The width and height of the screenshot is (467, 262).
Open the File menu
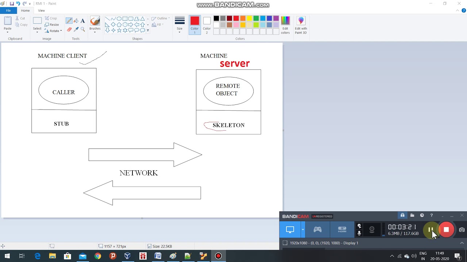[8, 11]
